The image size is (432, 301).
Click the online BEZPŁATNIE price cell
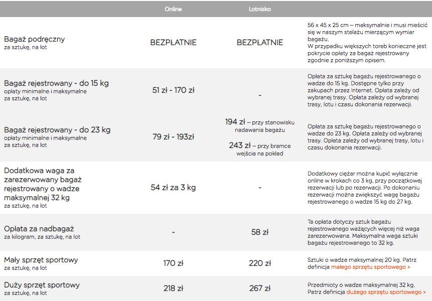point(173,43)
